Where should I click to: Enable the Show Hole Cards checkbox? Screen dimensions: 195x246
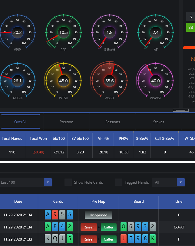[x=68, y=182]
